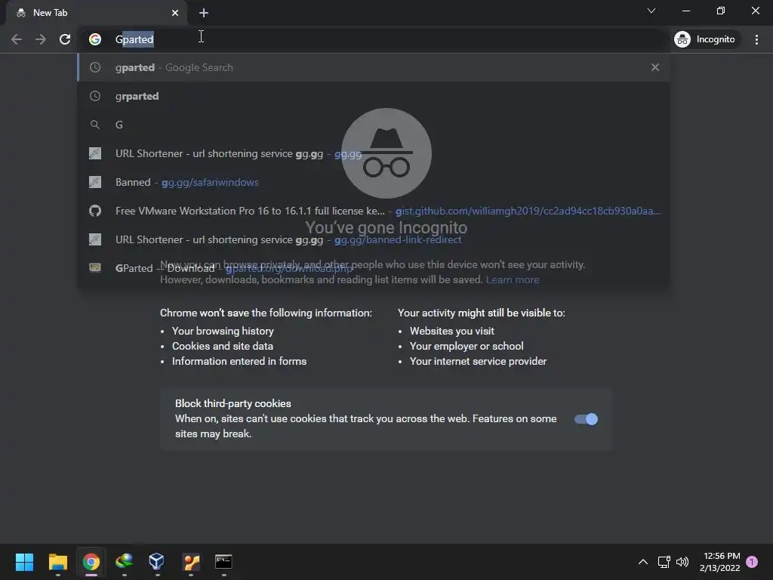
Task: Click 'Your employer or school' text
Action: [x=467, y=346]
